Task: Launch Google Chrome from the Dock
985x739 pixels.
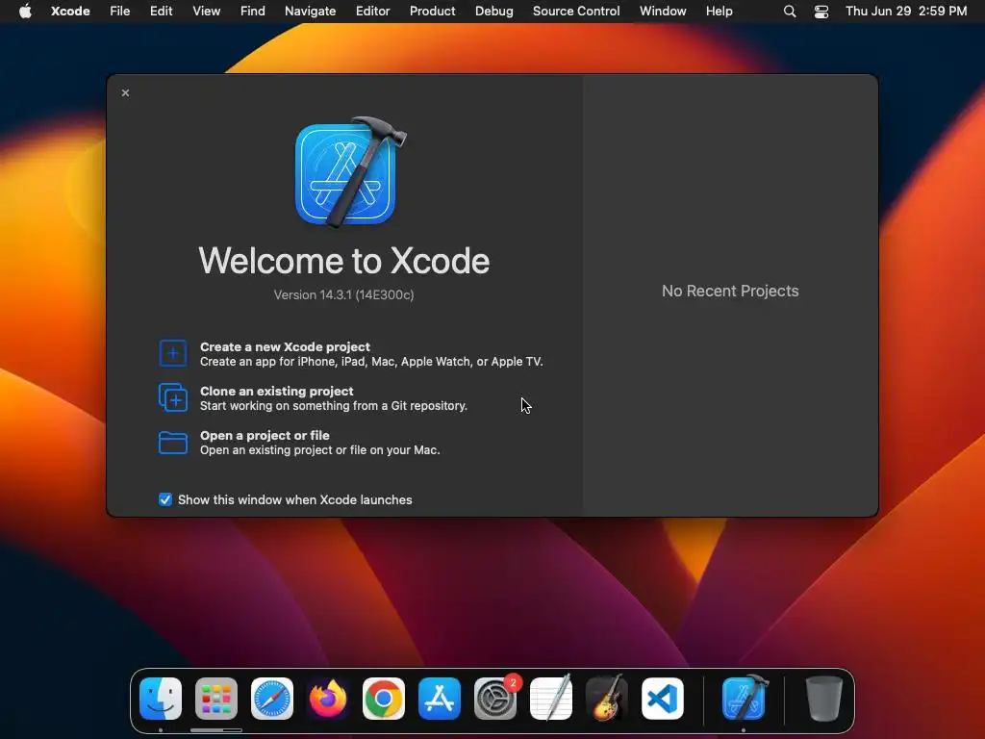Action: tap(384, 699)
